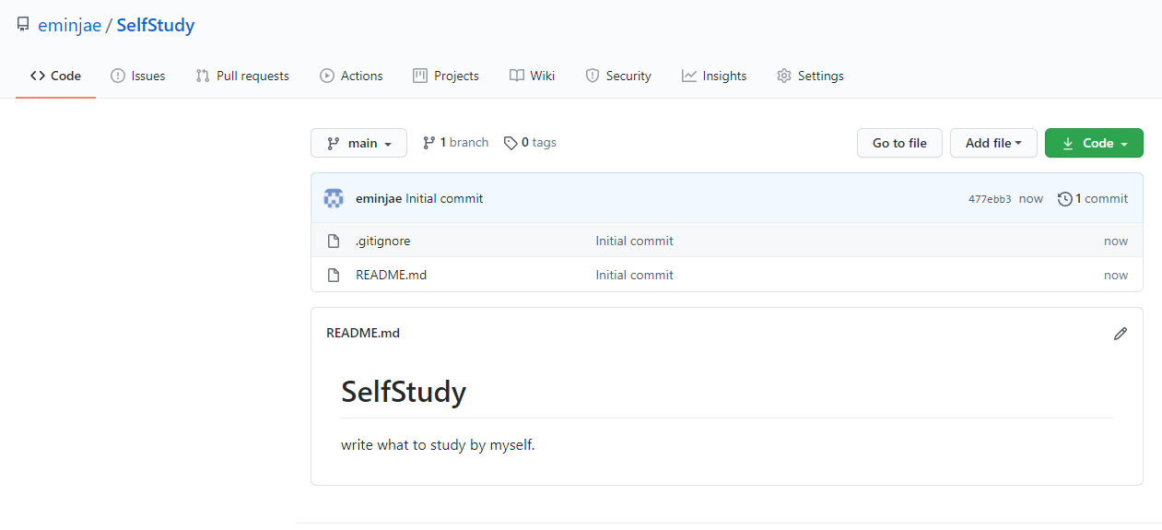
Task: Switch to the Projects tab
Action: coord(446,76)
